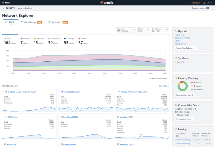215x147 pixels.
Task: Click the Hybrid Map tab icon
Action: click(x=22, y=22)
